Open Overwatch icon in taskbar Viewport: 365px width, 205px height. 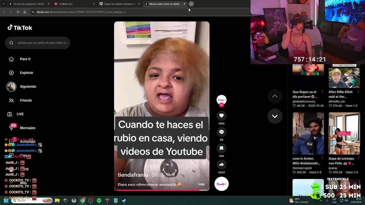tap(74, 200)
